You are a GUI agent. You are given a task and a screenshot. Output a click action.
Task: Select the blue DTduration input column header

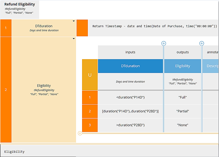pos(130,66)
